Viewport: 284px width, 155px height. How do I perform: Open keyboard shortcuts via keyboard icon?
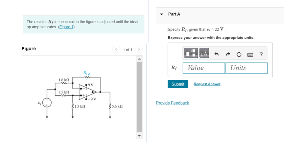250,54
